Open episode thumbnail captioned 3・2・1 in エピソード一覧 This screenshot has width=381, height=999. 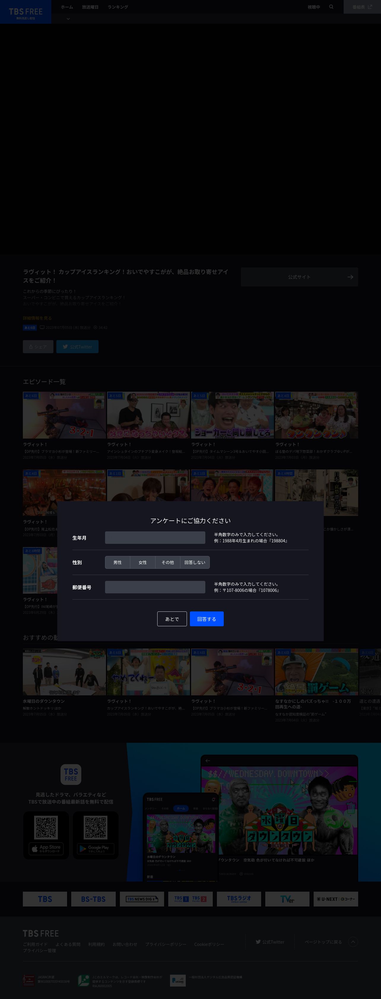[64, 415]
